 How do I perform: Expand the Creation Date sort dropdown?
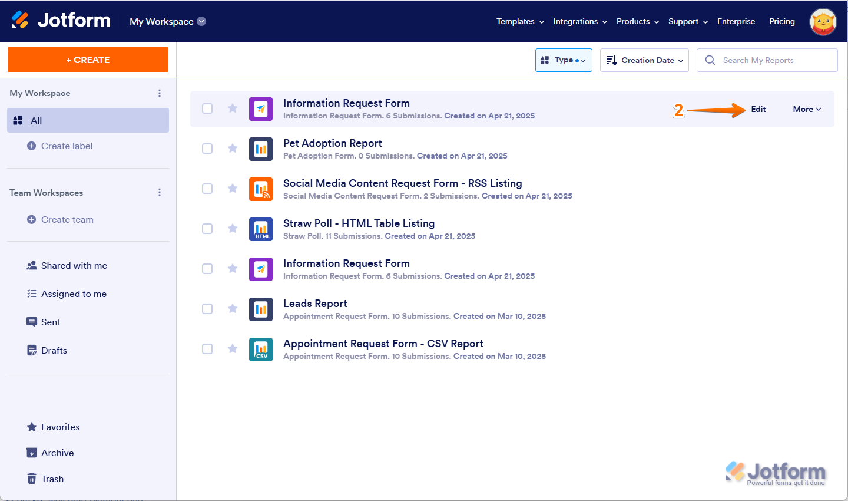(x=644, y=60)
